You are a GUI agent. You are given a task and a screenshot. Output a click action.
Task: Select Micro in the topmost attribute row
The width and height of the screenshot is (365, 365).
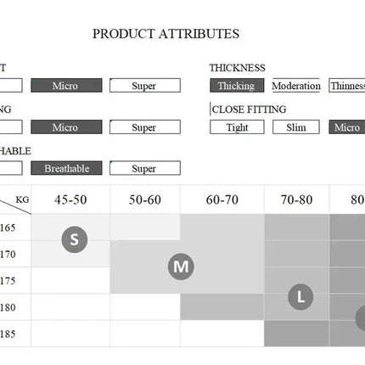(x=66, y=86)
